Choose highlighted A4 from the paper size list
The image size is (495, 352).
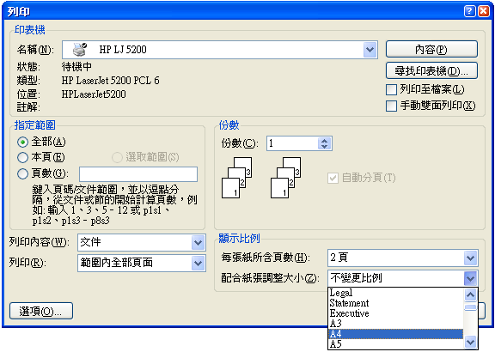(396, 334)
